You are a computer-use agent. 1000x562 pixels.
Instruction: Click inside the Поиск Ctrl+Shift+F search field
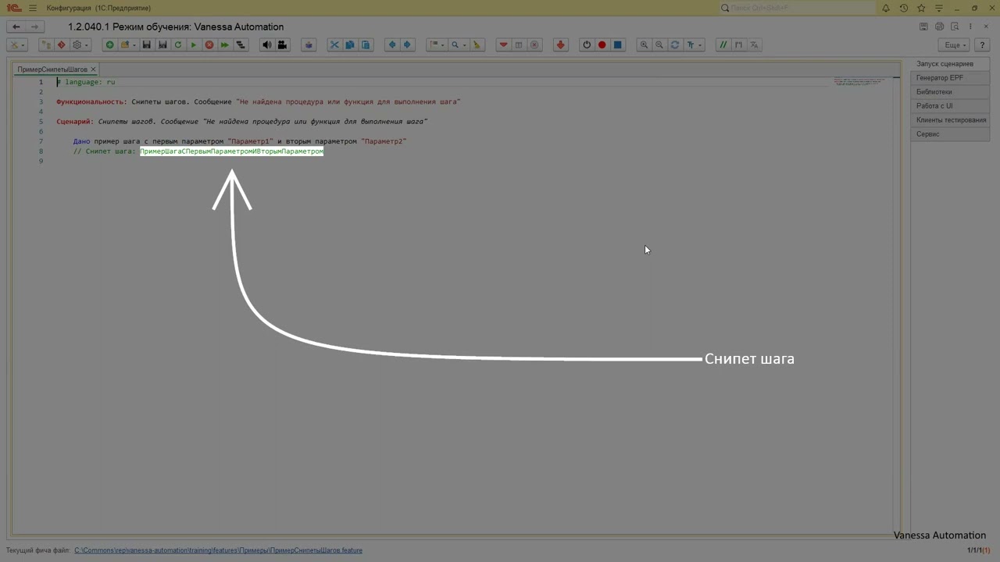pos(797,8)
